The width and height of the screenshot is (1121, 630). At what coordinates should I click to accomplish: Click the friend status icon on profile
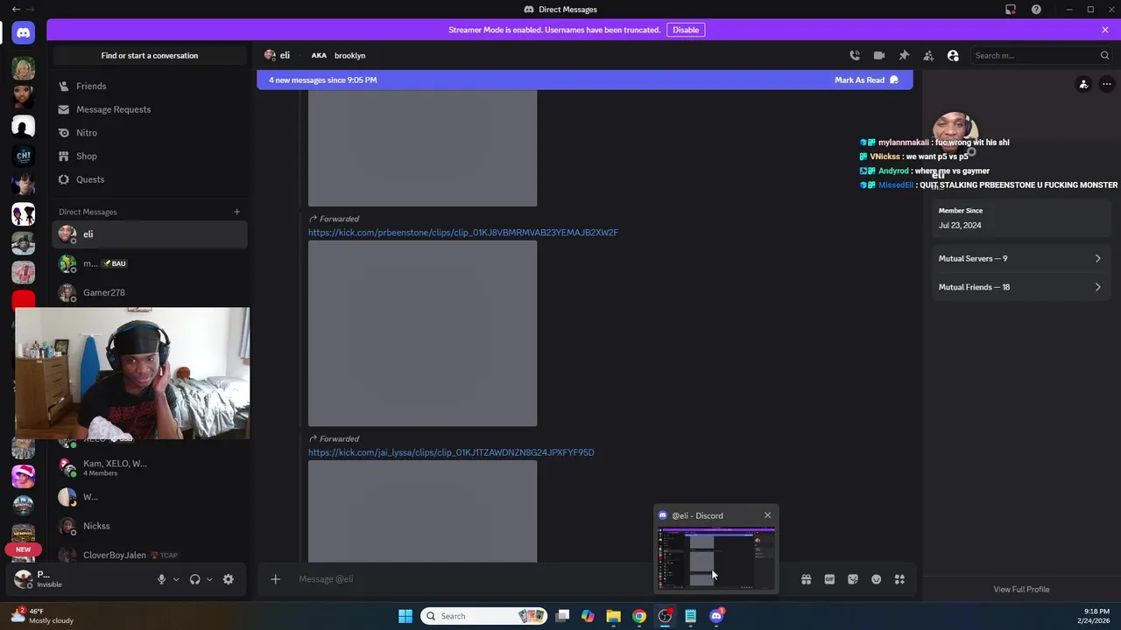coord(1083,85)
